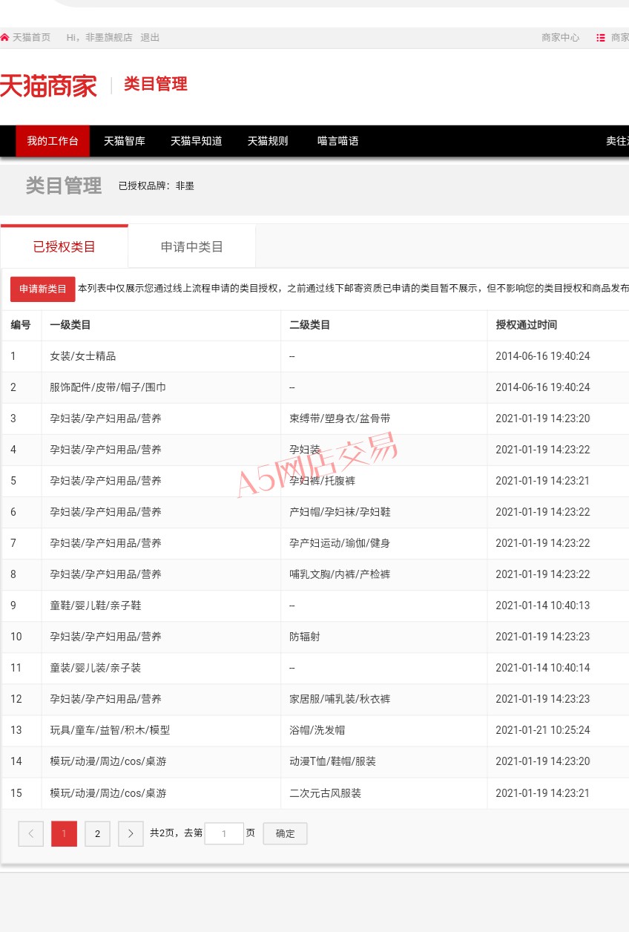This screenshot has height=932, width=629.
Task: Select 我的工作台 in navigation bar
Action: point(53,141)
